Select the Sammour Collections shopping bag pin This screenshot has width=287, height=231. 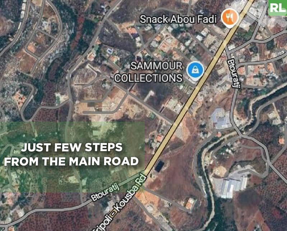195,71
